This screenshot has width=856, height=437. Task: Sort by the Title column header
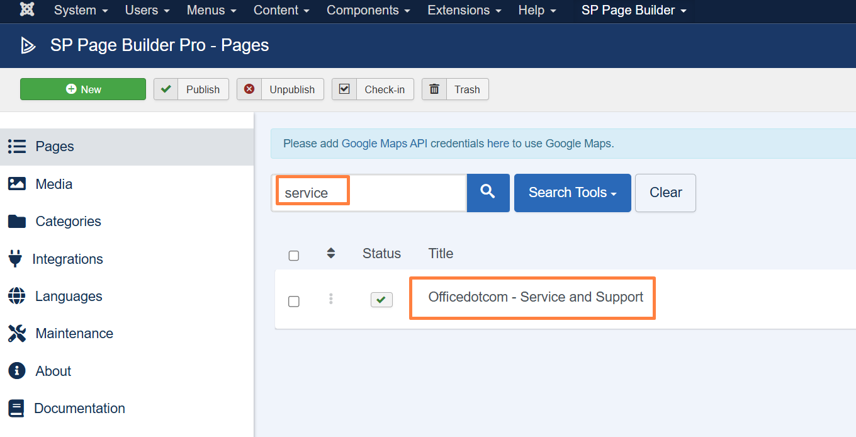[441, 253]
